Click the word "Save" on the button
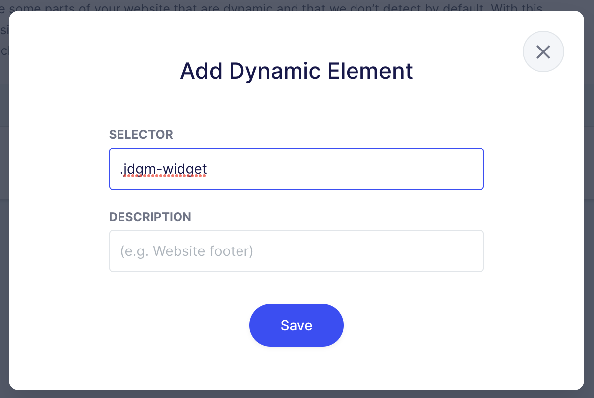This screenshot has height=398, width=594. pyautogui.click(x=296, y=325)
